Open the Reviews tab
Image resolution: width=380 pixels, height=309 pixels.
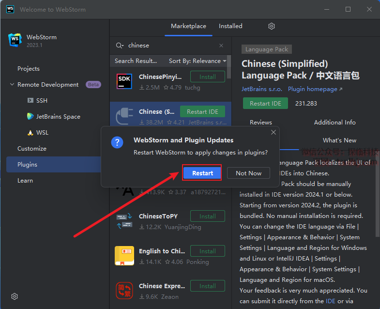pos(261,123)
